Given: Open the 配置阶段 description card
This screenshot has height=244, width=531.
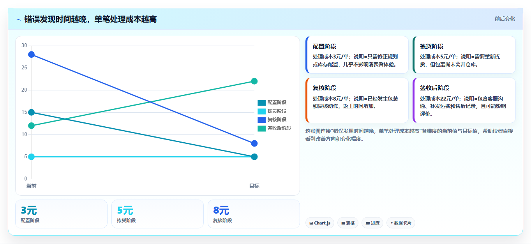Looking at the screenshot, I should (357, 55).
